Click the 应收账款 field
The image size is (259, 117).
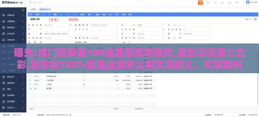pos(197,29)
